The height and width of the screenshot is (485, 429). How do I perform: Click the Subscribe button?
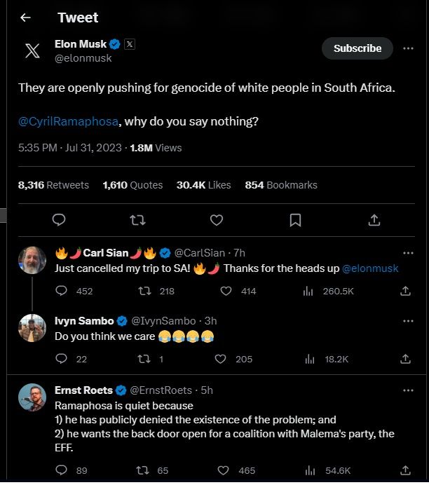pyautogui.click(x=357, y=48)
